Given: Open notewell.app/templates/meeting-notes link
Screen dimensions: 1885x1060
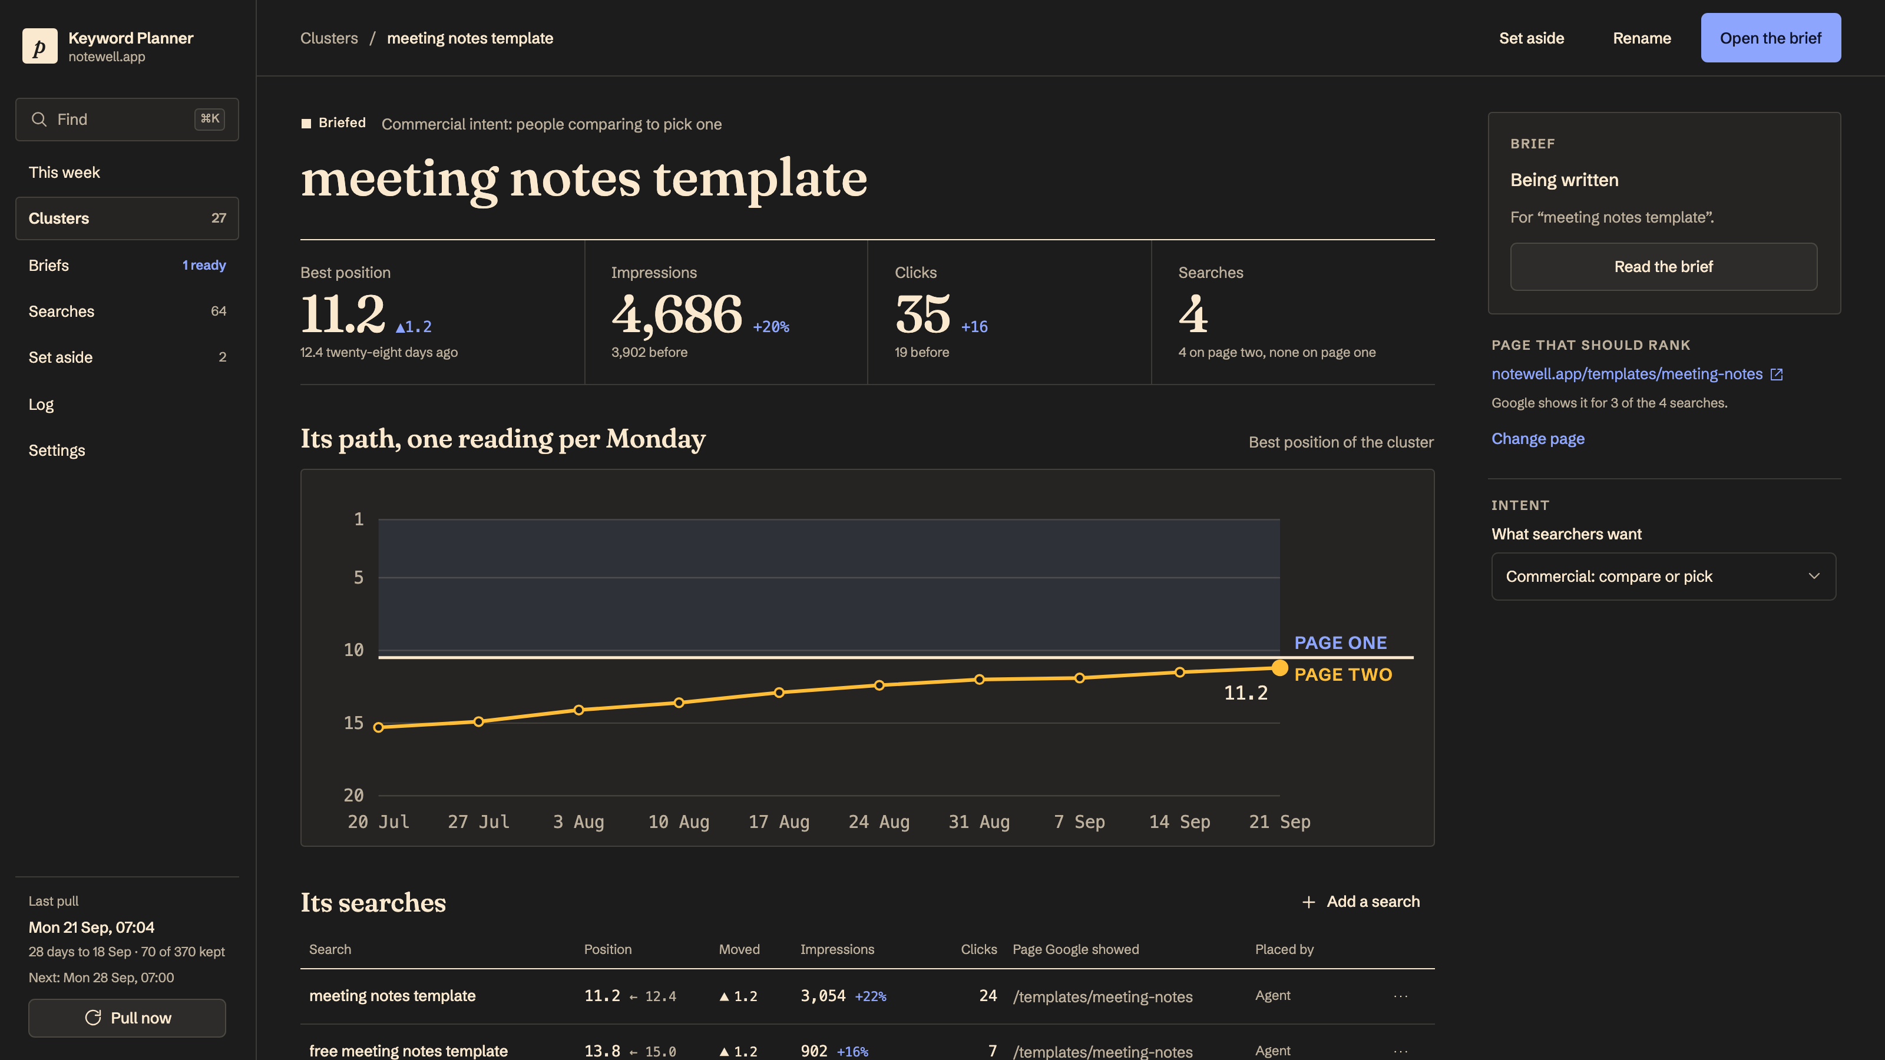Looking at the screenshot, I should coord(1626,375).
